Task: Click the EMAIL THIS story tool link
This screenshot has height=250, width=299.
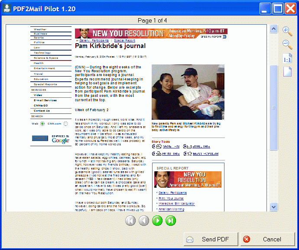Action: (201, 147)
